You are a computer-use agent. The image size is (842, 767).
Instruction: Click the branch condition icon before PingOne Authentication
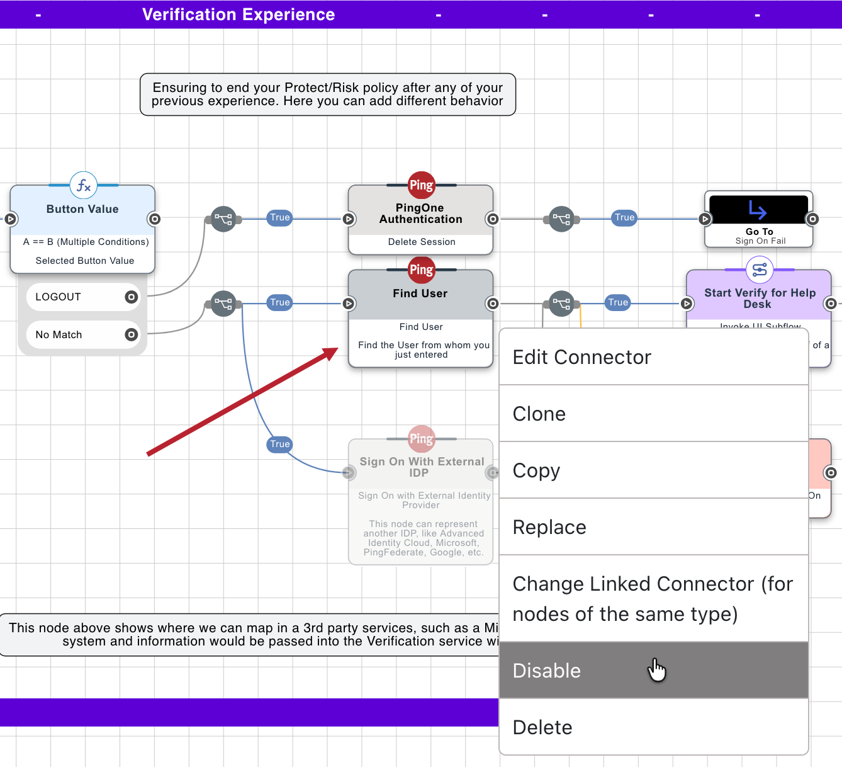(223, 219)
